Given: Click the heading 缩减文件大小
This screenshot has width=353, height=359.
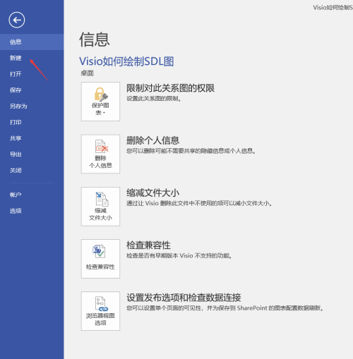Looking at the screenshot, I should tap(153, 193).
